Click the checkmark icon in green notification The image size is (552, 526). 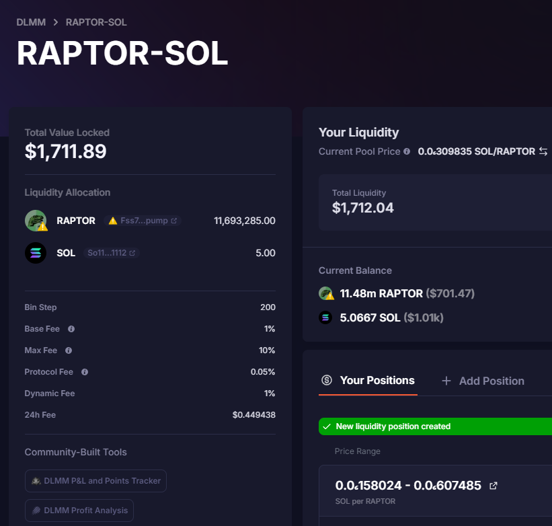pyautogui.click(x=327, y=426)
